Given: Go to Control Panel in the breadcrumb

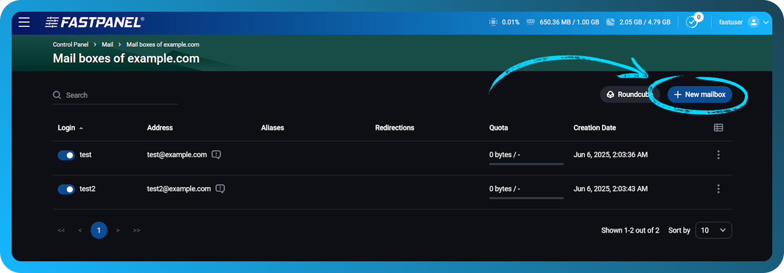Looking at the screenshot, I should coord(71,44).
